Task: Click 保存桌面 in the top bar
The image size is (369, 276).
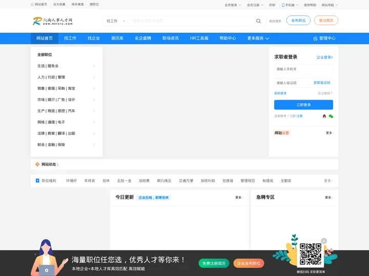Action: point(78,4)
